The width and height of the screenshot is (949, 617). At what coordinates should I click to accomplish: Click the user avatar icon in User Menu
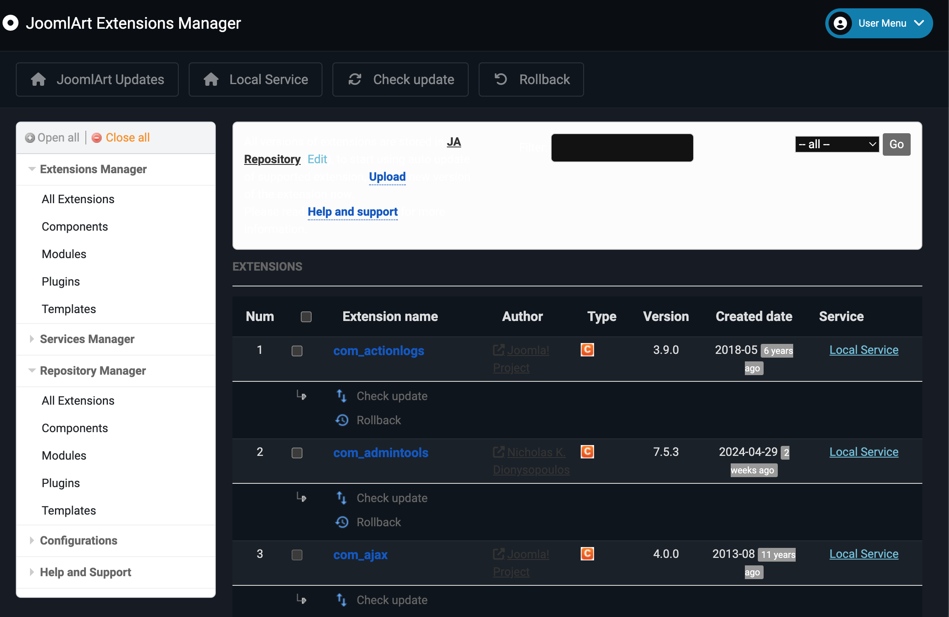[x=840, y=23]
